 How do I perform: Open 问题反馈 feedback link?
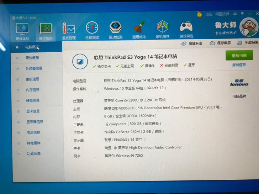(222, 14)
